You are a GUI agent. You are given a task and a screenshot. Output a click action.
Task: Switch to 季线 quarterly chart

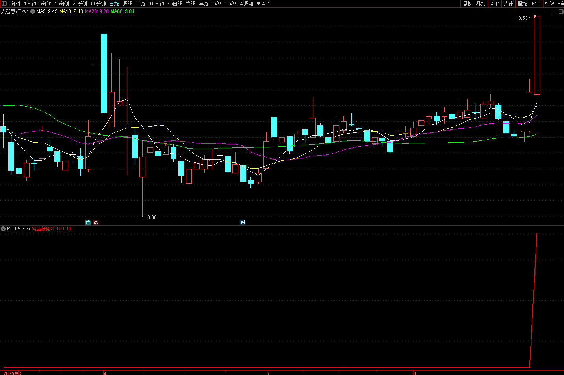(x=191, y=4)
